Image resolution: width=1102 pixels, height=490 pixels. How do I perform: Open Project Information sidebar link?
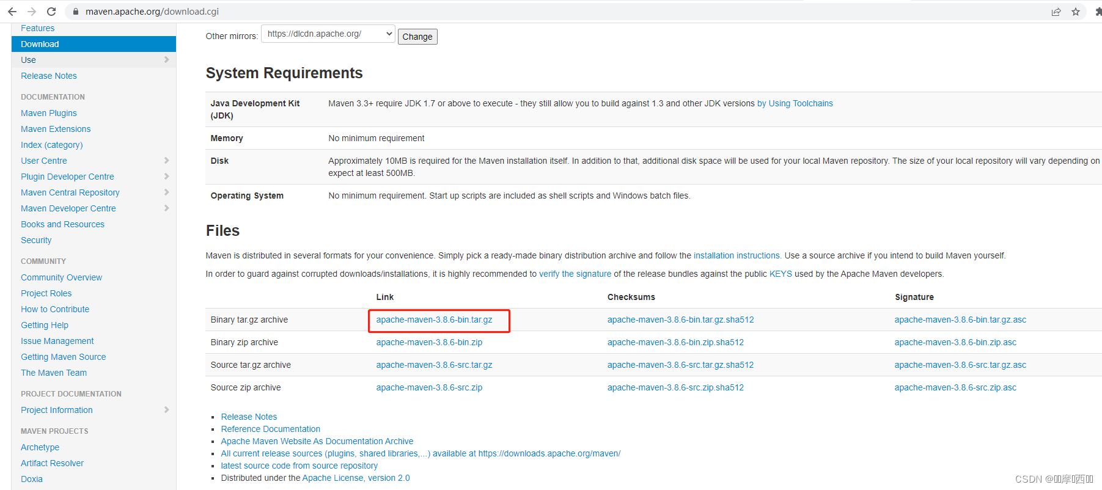pyautogui.click(x=57, y=410)
